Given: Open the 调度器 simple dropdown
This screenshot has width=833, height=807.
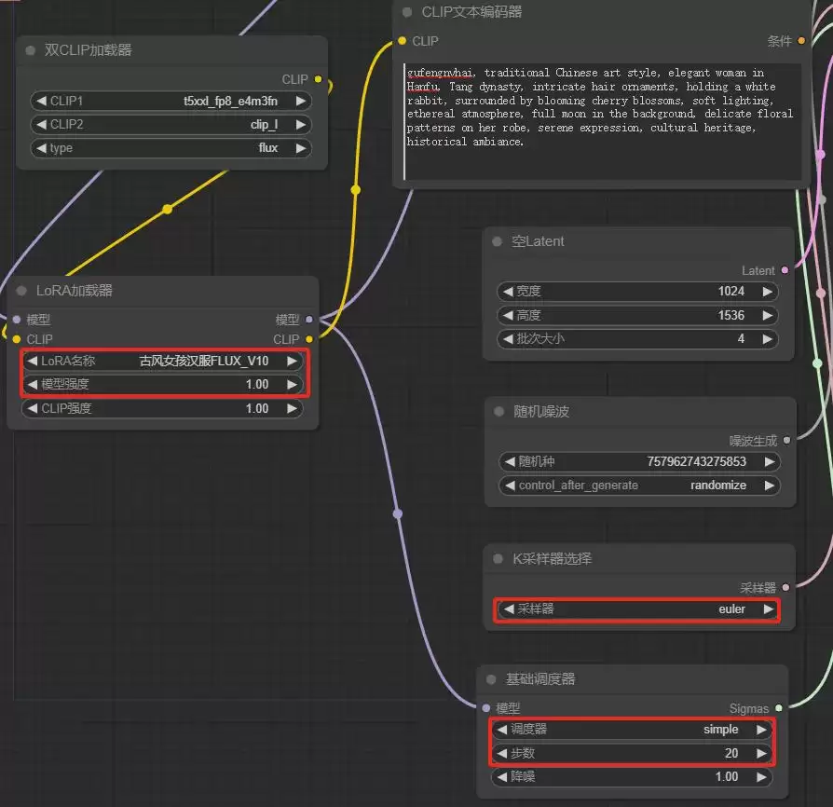Looking at the screenshot, I should (x=631, y=730).
